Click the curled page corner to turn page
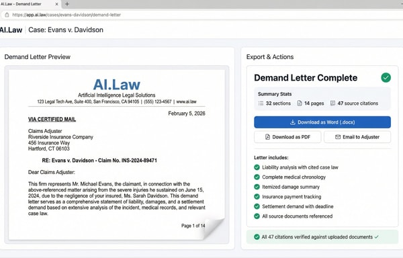403x258 pixels. tap(214, 228)
